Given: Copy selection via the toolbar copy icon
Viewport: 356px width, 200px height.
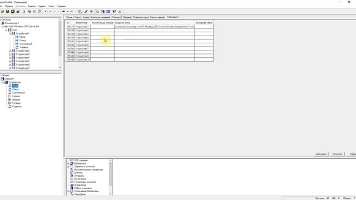Looking at the screenshot, I should click(29, 11).
